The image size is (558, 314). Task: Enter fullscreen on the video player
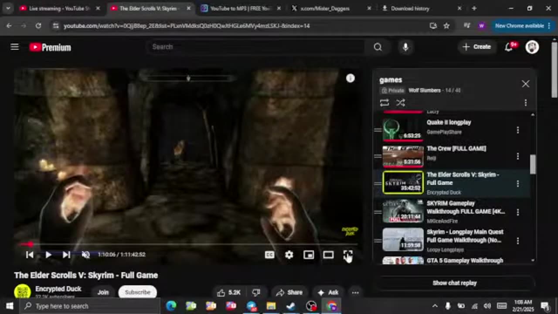[x=347, y=255]
